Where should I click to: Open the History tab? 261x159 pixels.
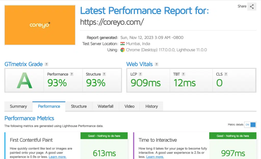(x=152, y=106)
